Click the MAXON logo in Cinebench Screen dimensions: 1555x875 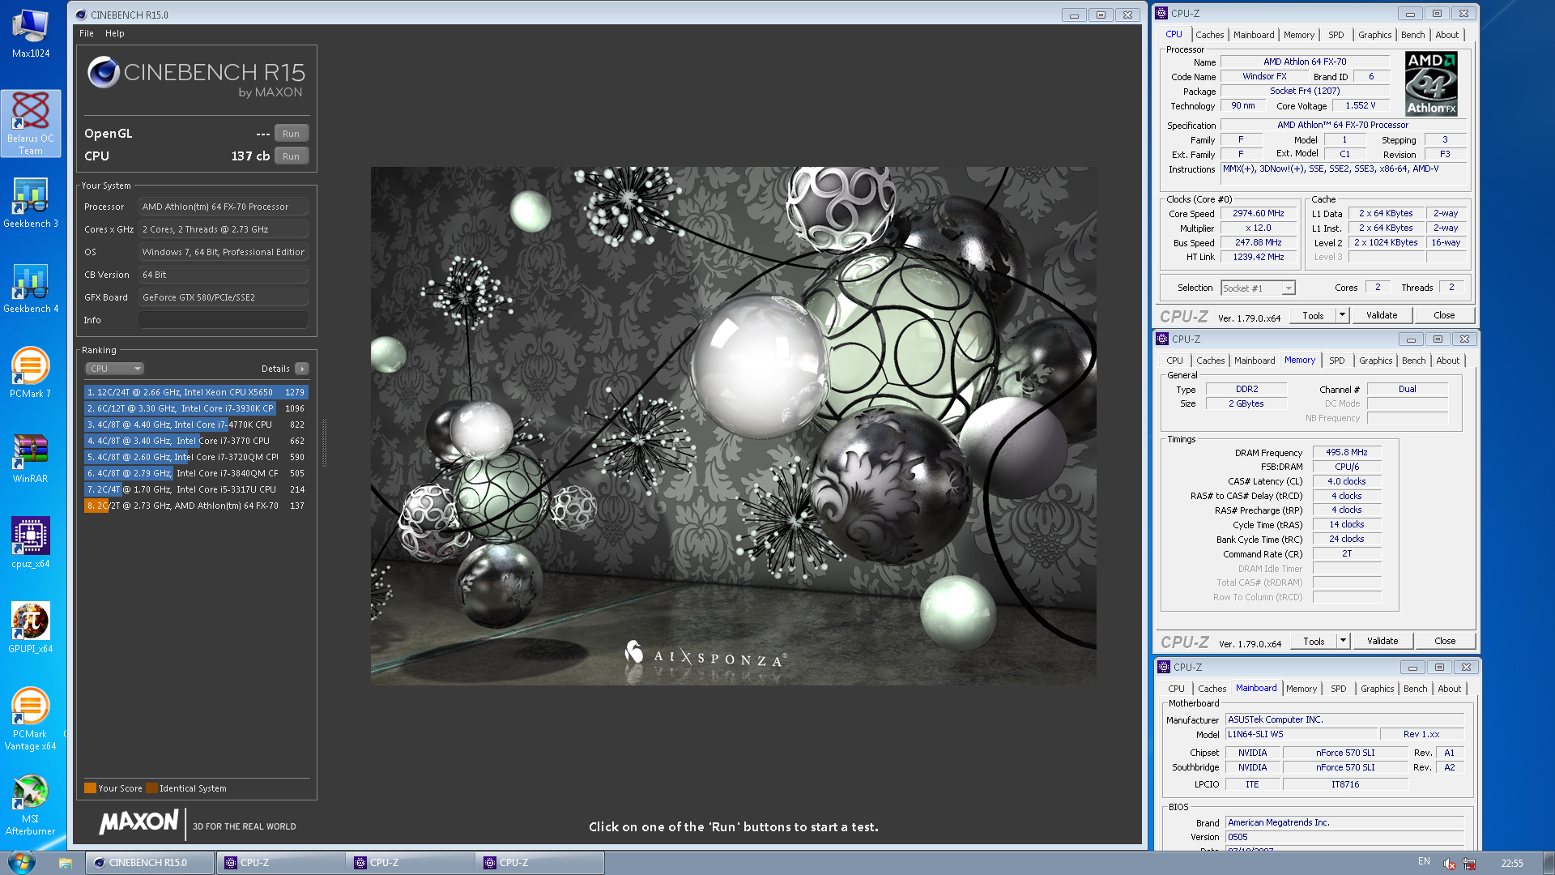coord(138,822)
